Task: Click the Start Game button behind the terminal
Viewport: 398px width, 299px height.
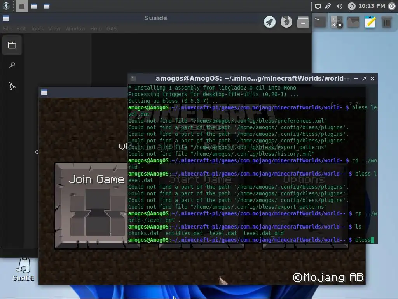Action: pos(201,206)
